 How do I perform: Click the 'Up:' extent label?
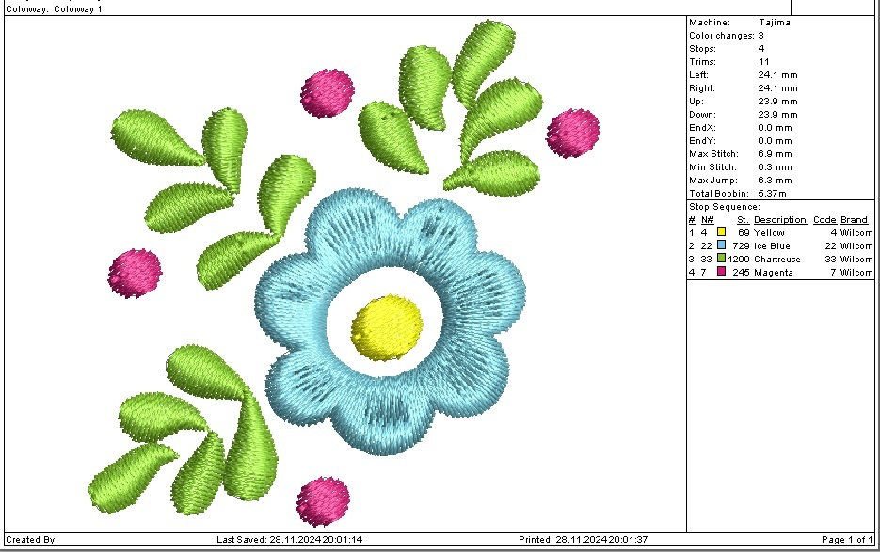pos(696,102)
